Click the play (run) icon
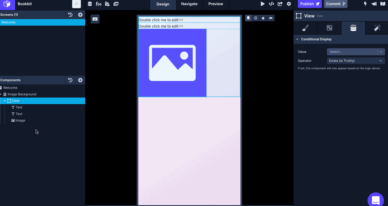 (262, 4)
